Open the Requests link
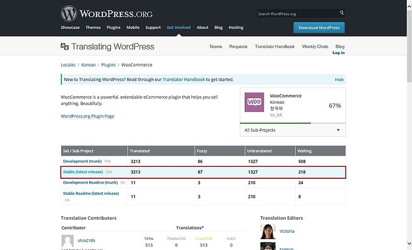 (x=238, y=46)
